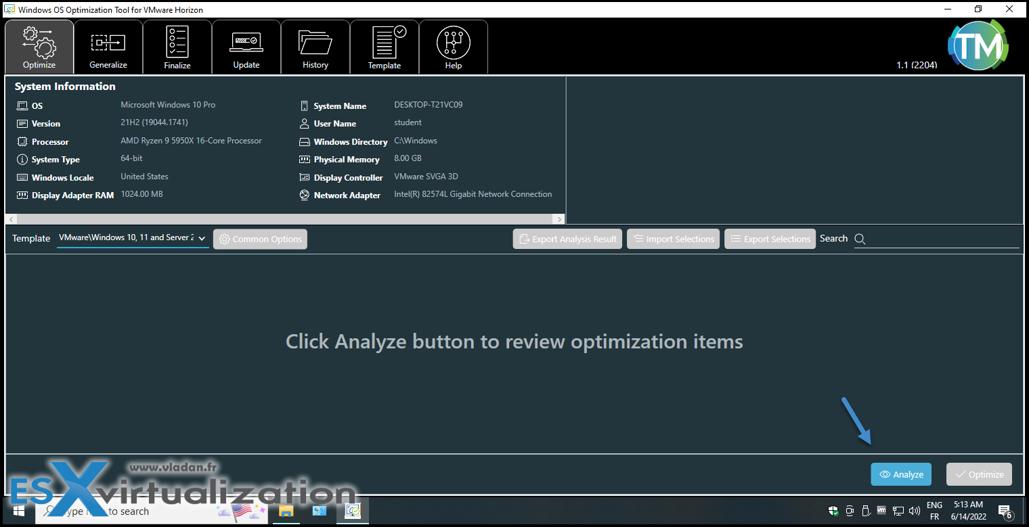Click the Processor chip icon
Image resolution: width=1029 pixels, height=527 pixels.
coord(22,142)
